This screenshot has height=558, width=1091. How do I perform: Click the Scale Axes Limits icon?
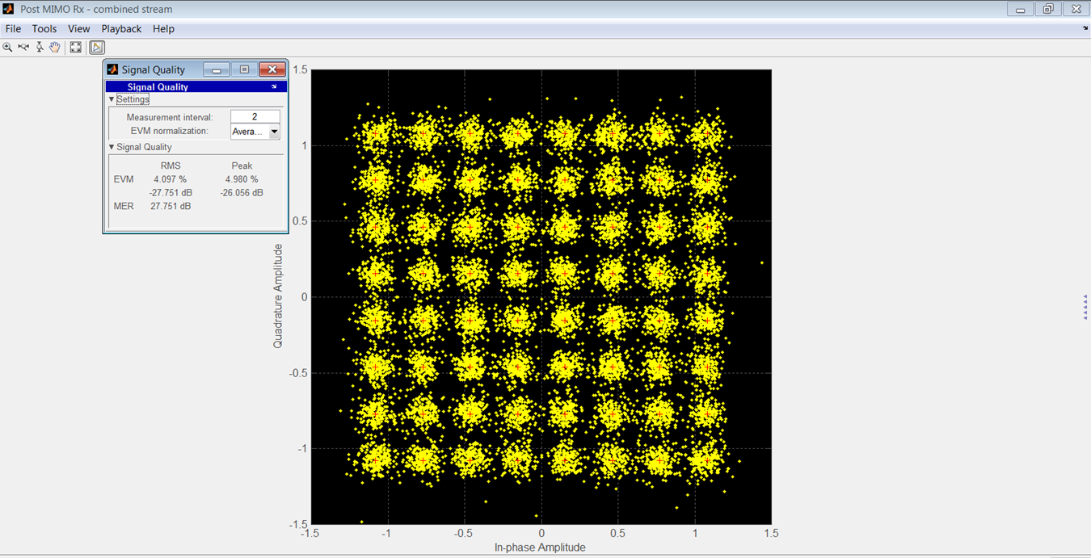[x=76, y=47]
